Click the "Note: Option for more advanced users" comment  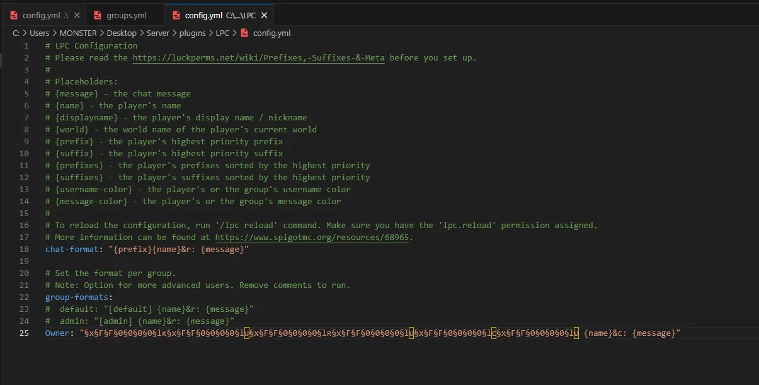point(198,285)
